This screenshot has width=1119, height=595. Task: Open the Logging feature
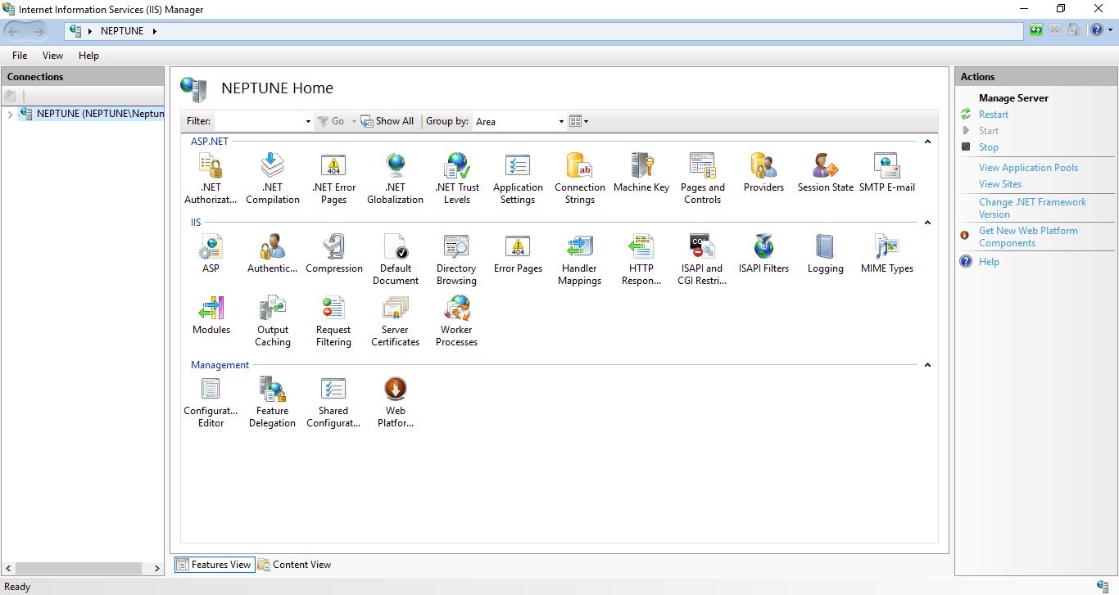pos(825,254)
